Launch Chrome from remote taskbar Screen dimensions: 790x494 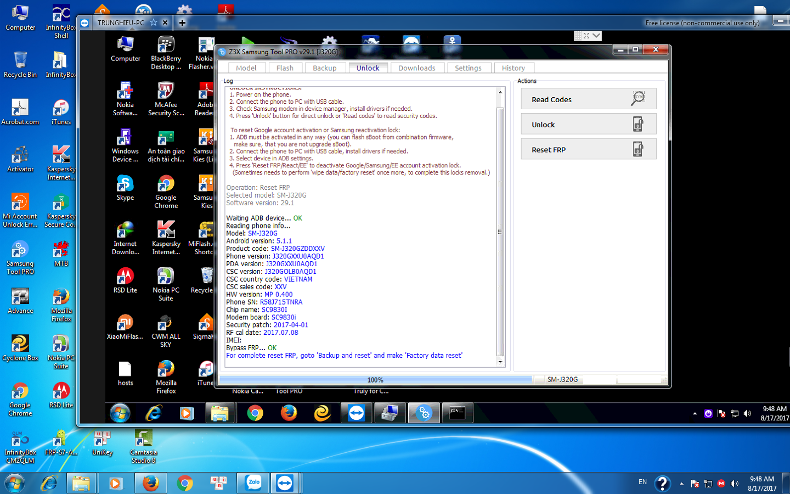255,413
